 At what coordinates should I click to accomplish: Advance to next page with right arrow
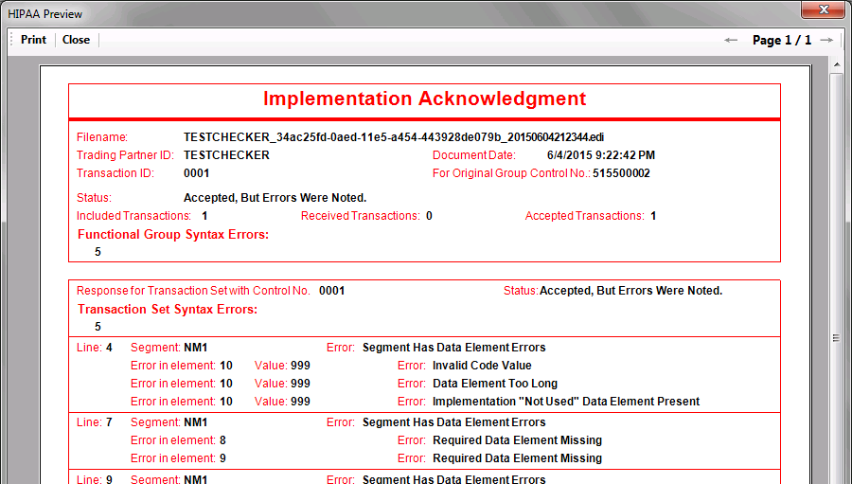826,40
